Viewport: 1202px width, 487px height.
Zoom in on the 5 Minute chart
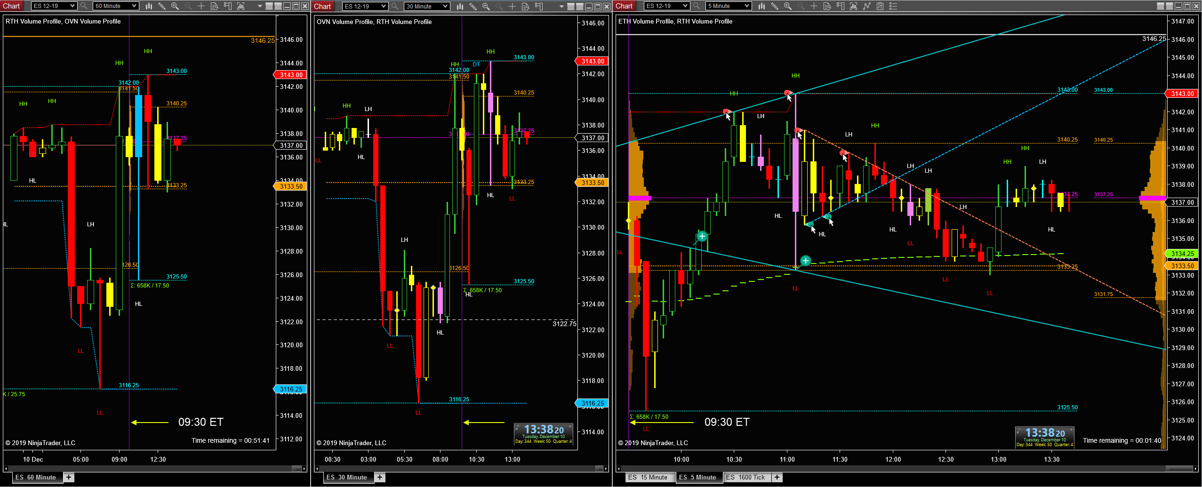click(788, 6)
